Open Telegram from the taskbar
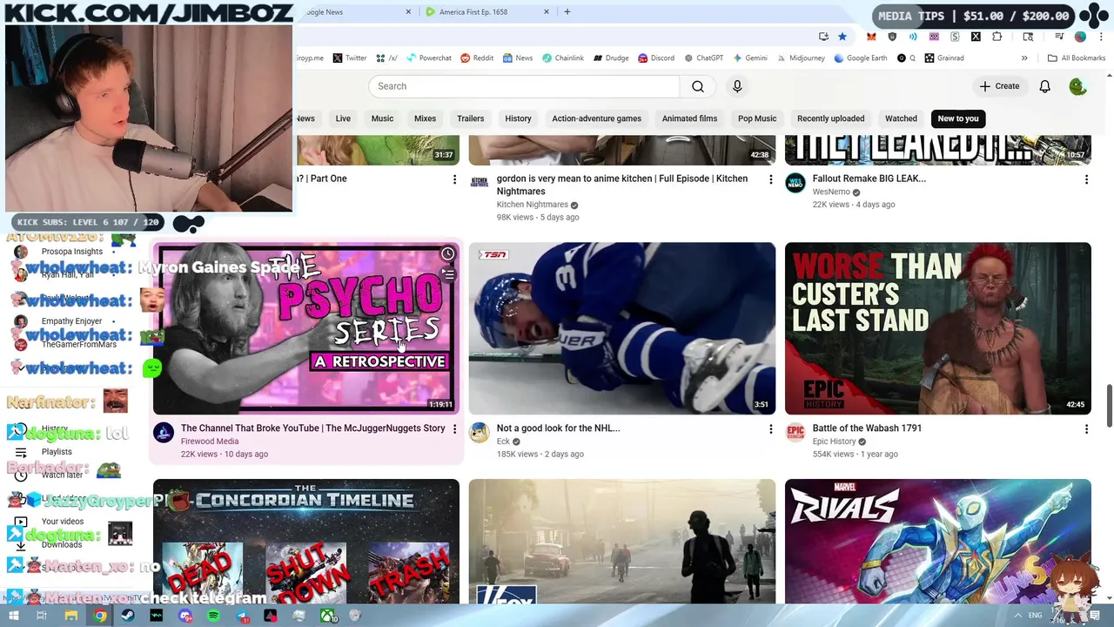 click(242, 616)
